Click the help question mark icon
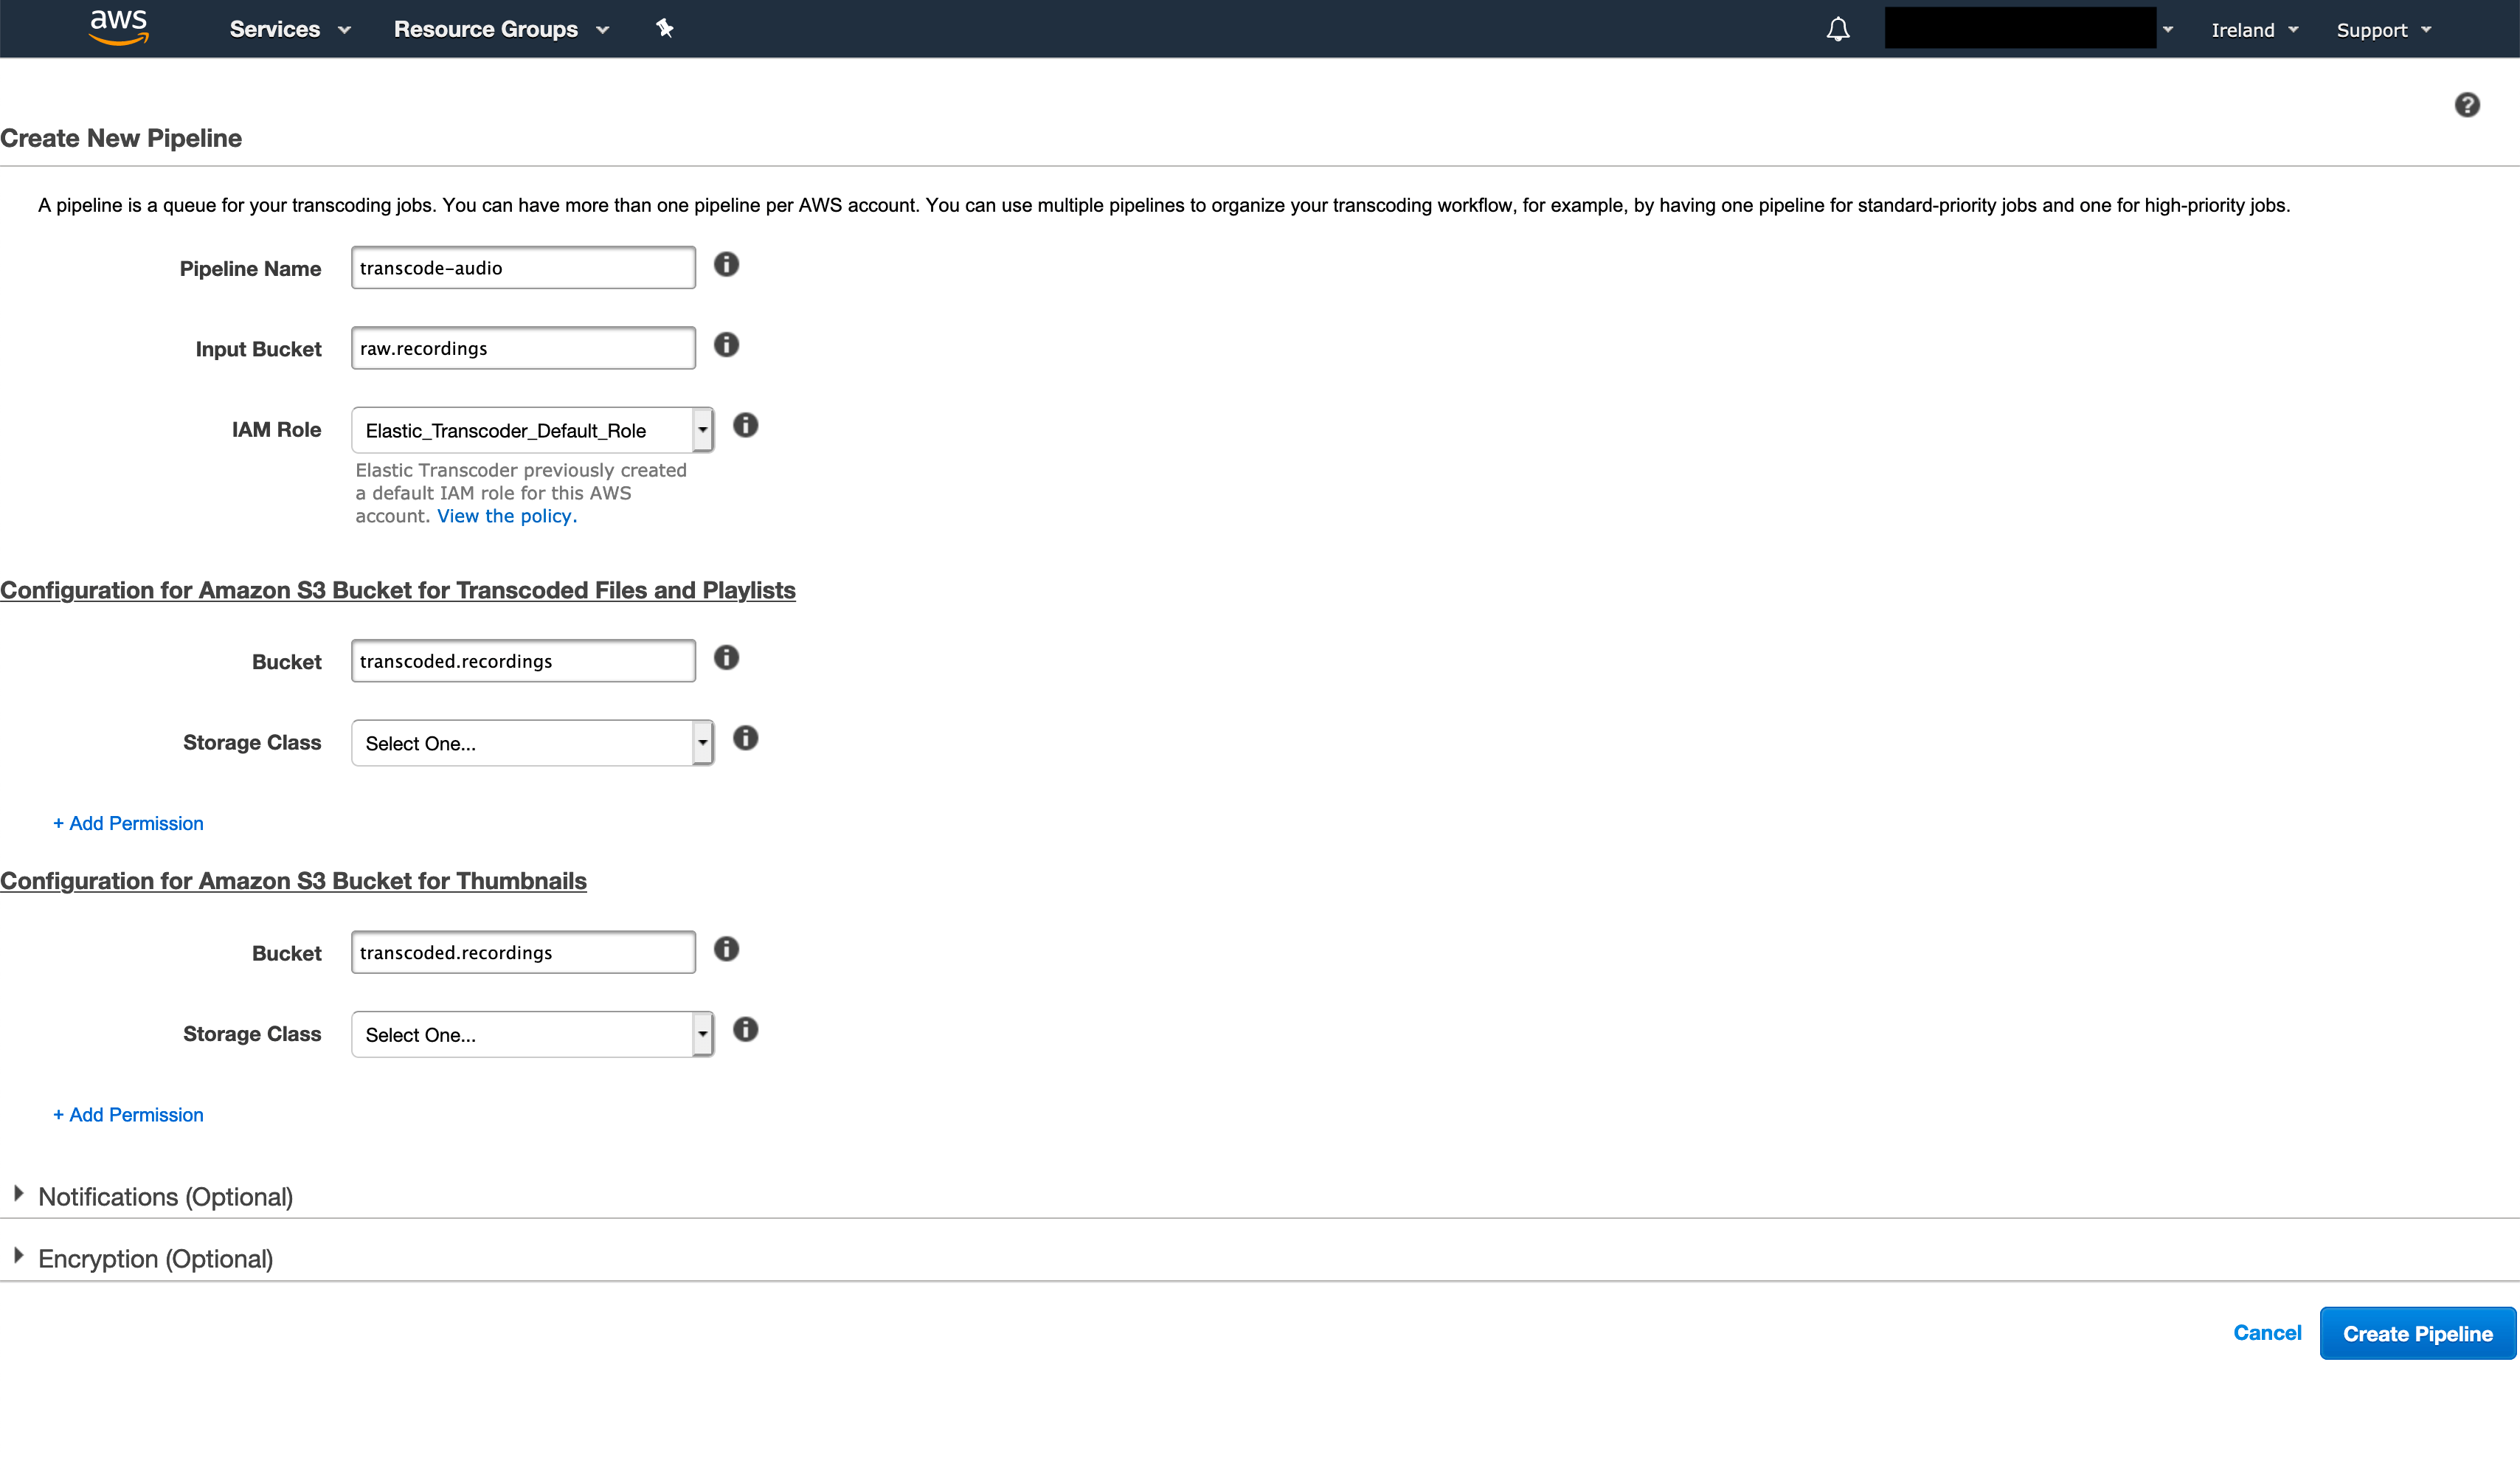Screen dimensions: 2520x1469 coord(2466,105)
